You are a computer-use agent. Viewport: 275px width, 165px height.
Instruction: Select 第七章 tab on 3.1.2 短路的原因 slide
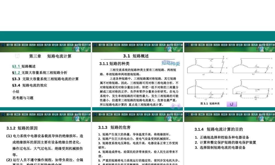[x=55, y=114]
